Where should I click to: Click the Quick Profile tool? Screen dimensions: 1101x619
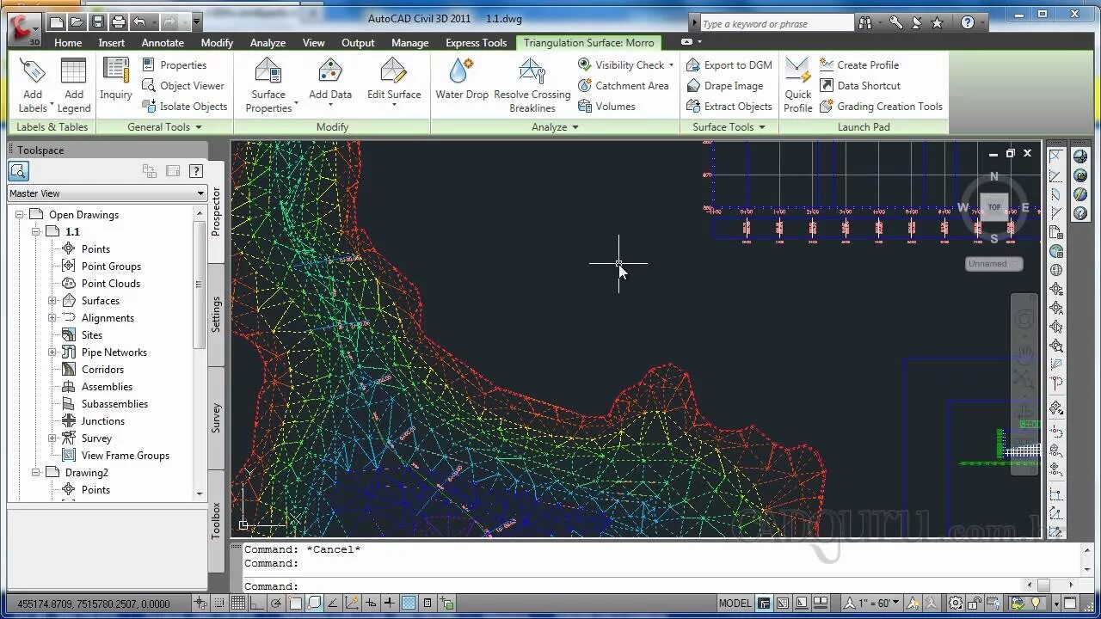point(798,85)
